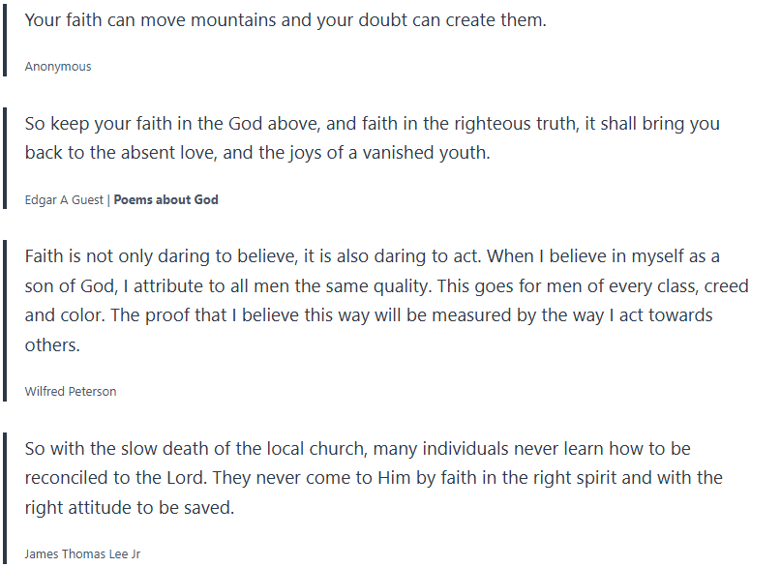Click the Anonymous author name

click(x=58, y=67)
